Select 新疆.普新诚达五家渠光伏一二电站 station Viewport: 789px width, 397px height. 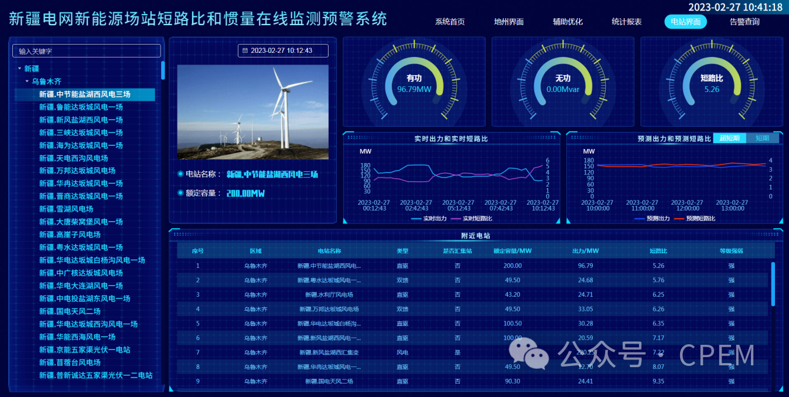click(x=96, y=375)
